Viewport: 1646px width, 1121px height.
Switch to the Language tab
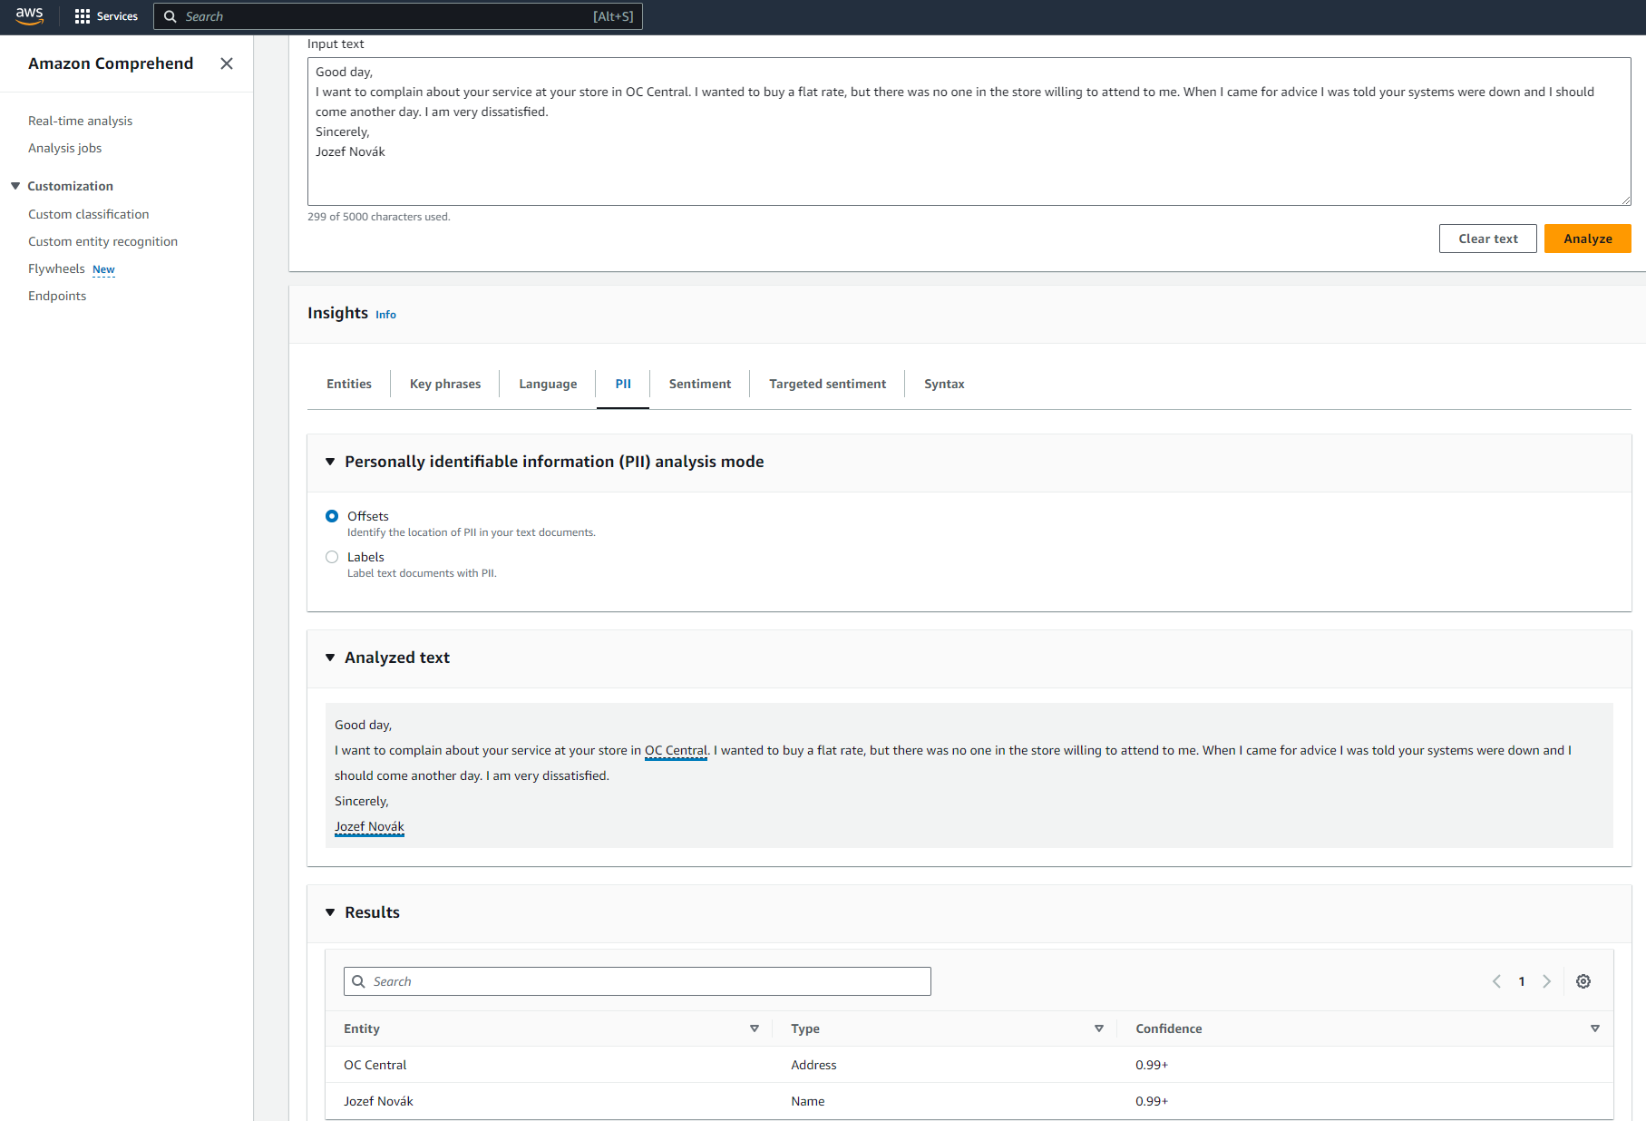548,384
